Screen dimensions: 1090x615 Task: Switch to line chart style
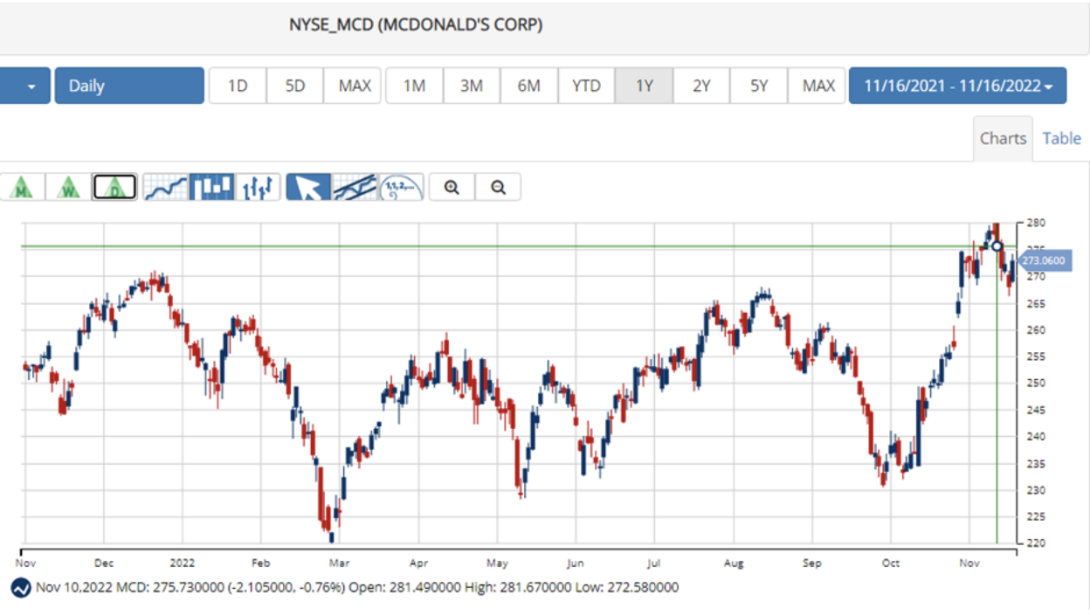[166, 187]
